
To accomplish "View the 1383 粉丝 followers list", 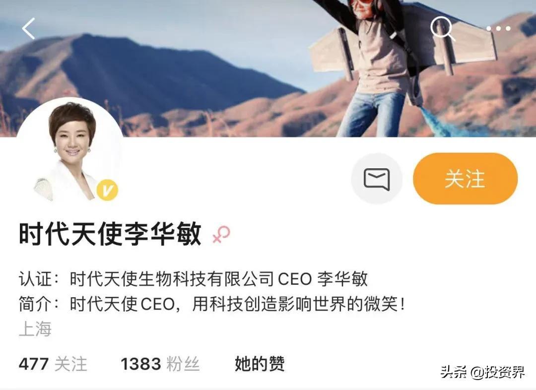I will pos(160,364).
